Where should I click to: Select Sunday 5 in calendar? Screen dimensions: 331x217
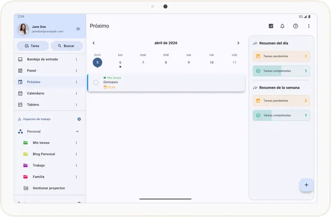[x=97, y=63]
